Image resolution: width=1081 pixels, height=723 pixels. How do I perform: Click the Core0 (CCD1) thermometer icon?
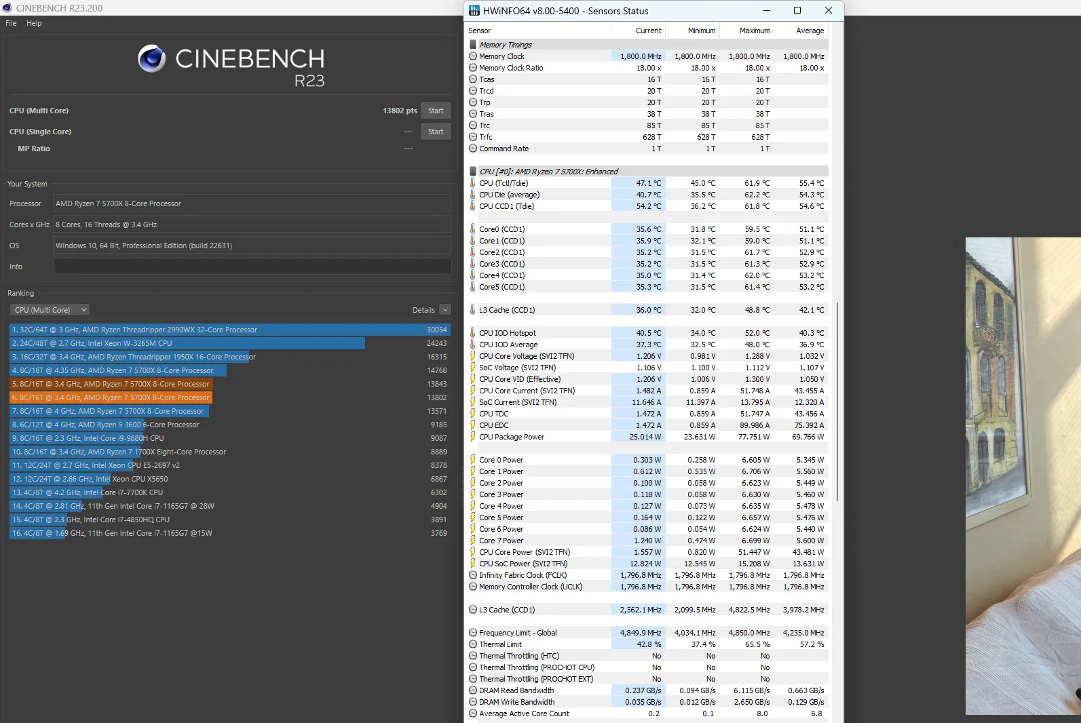pyautogui.click(x=473, y=229)
